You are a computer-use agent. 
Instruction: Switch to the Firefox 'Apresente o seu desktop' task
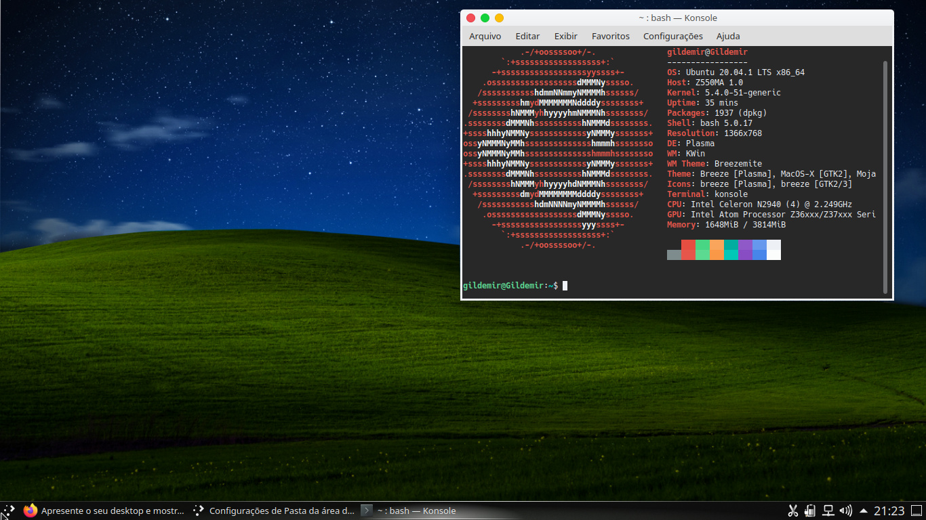pyautogui.click(x=104, y=511)
